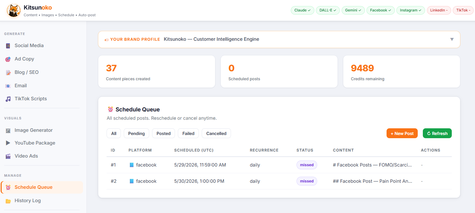Screen dimensions: 475x213
Task: Click the 0 Scheduled posts card
Action: [x=279, y=72]
